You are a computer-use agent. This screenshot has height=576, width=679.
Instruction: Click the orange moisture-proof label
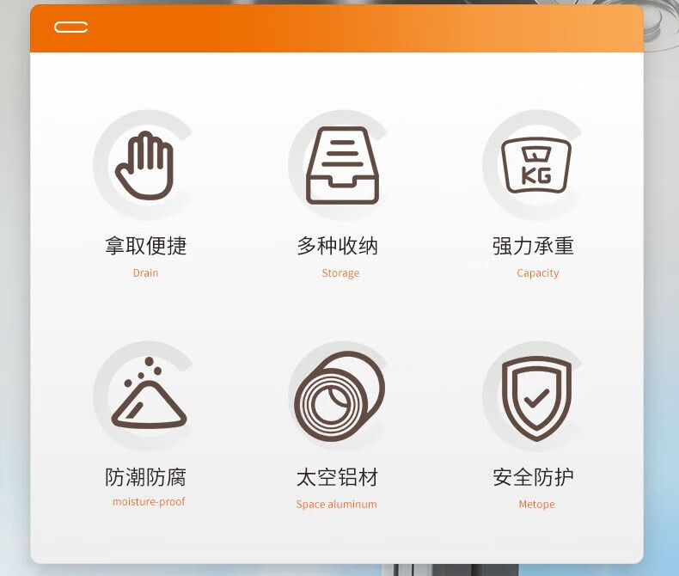[x=149, y=502]
